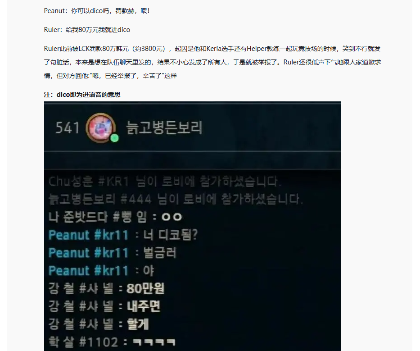The height and width of the screenshot is (351, 420).
Task: Click the paragraph about Ruler's LCK fine
Action: point(212,62)
